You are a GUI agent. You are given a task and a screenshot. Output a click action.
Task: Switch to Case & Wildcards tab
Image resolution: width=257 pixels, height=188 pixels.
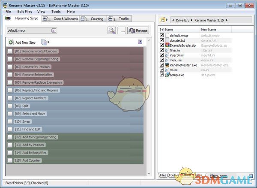[x=60, y=19]
